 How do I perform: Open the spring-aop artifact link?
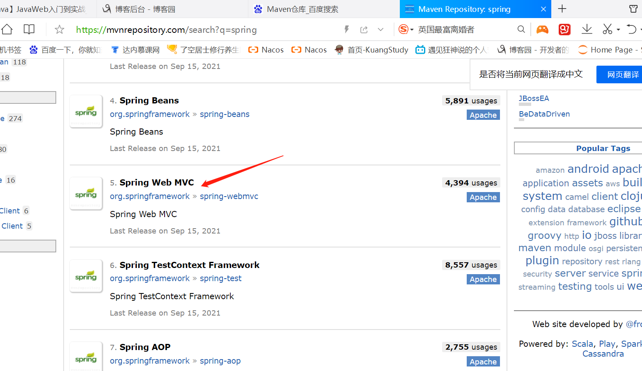(x=220, y=361)
